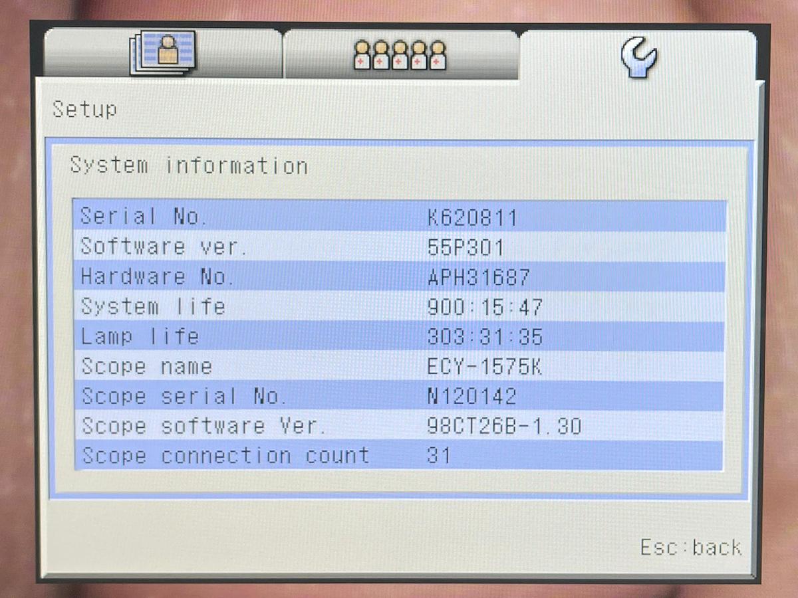Select the Scope serial No. row label
The height and width of the screenshot is (598, 798).
pyautogui.click(x=184, y=397)
